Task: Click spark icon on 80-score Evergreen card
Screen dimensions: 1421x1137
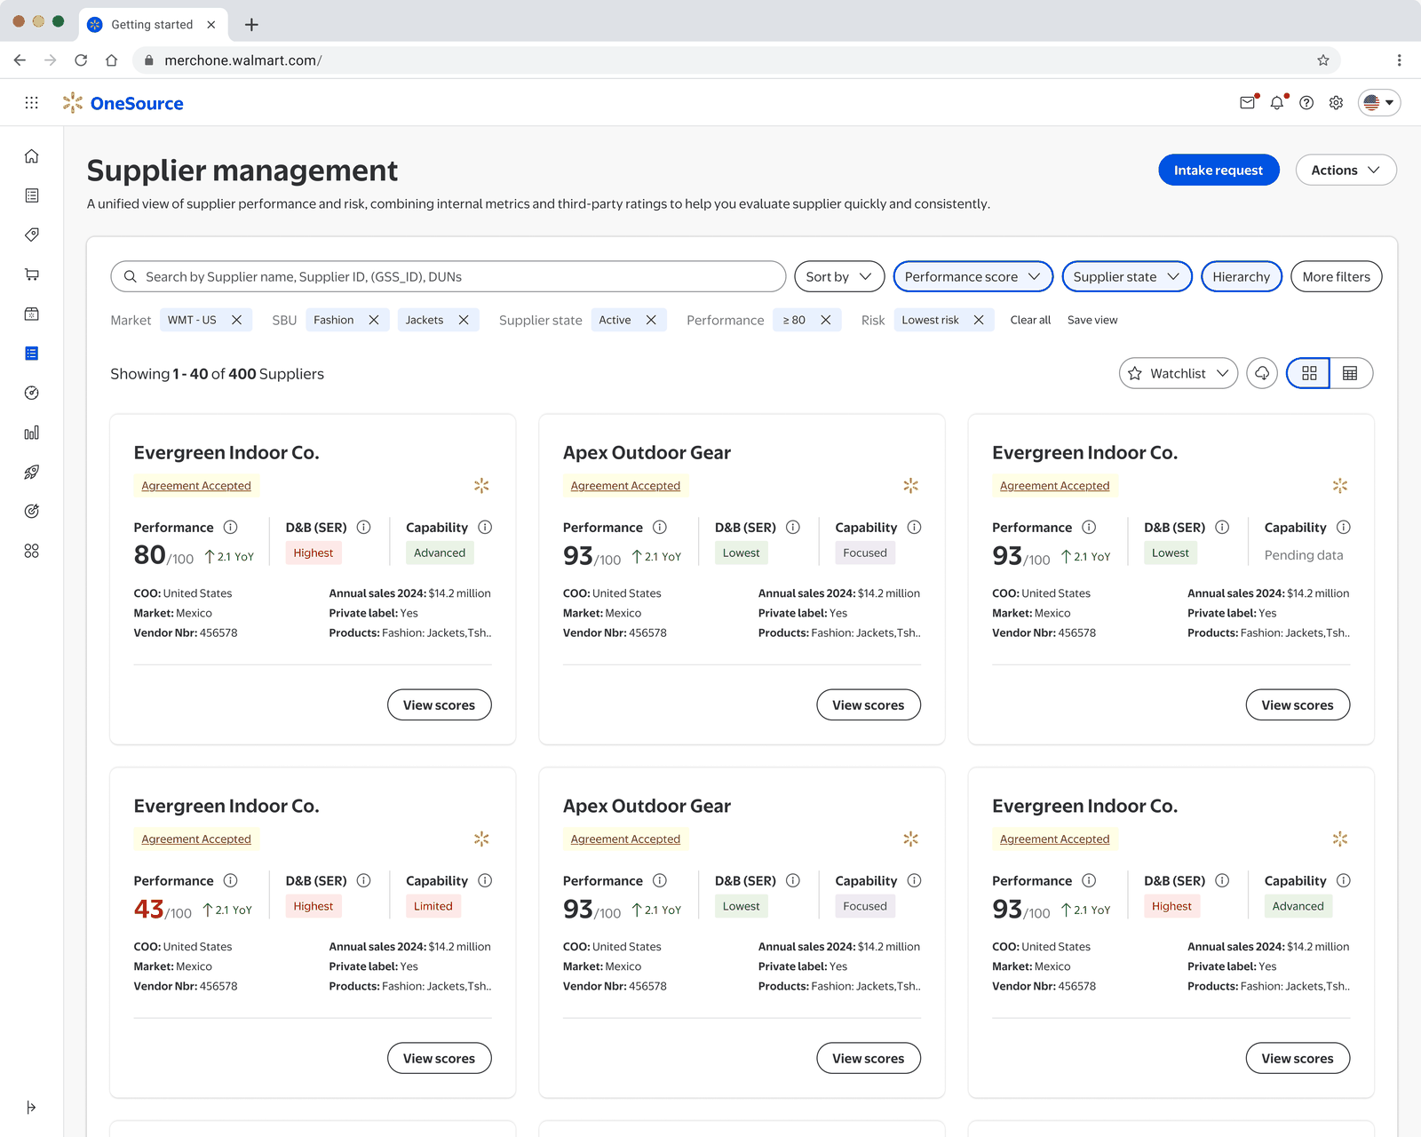Action: [481, 486]
